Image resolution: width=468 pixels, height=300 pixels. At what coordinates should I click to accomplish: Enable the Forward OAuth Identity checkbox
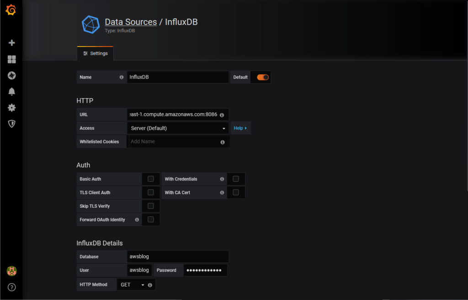pos(151,220)
